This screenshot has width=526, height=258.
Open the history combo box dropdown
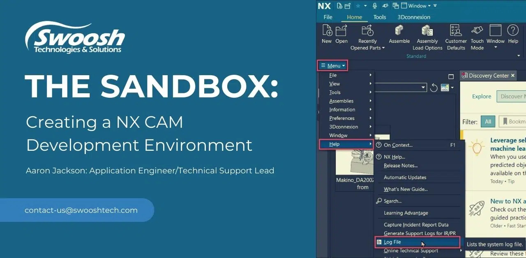click(424, 88)
